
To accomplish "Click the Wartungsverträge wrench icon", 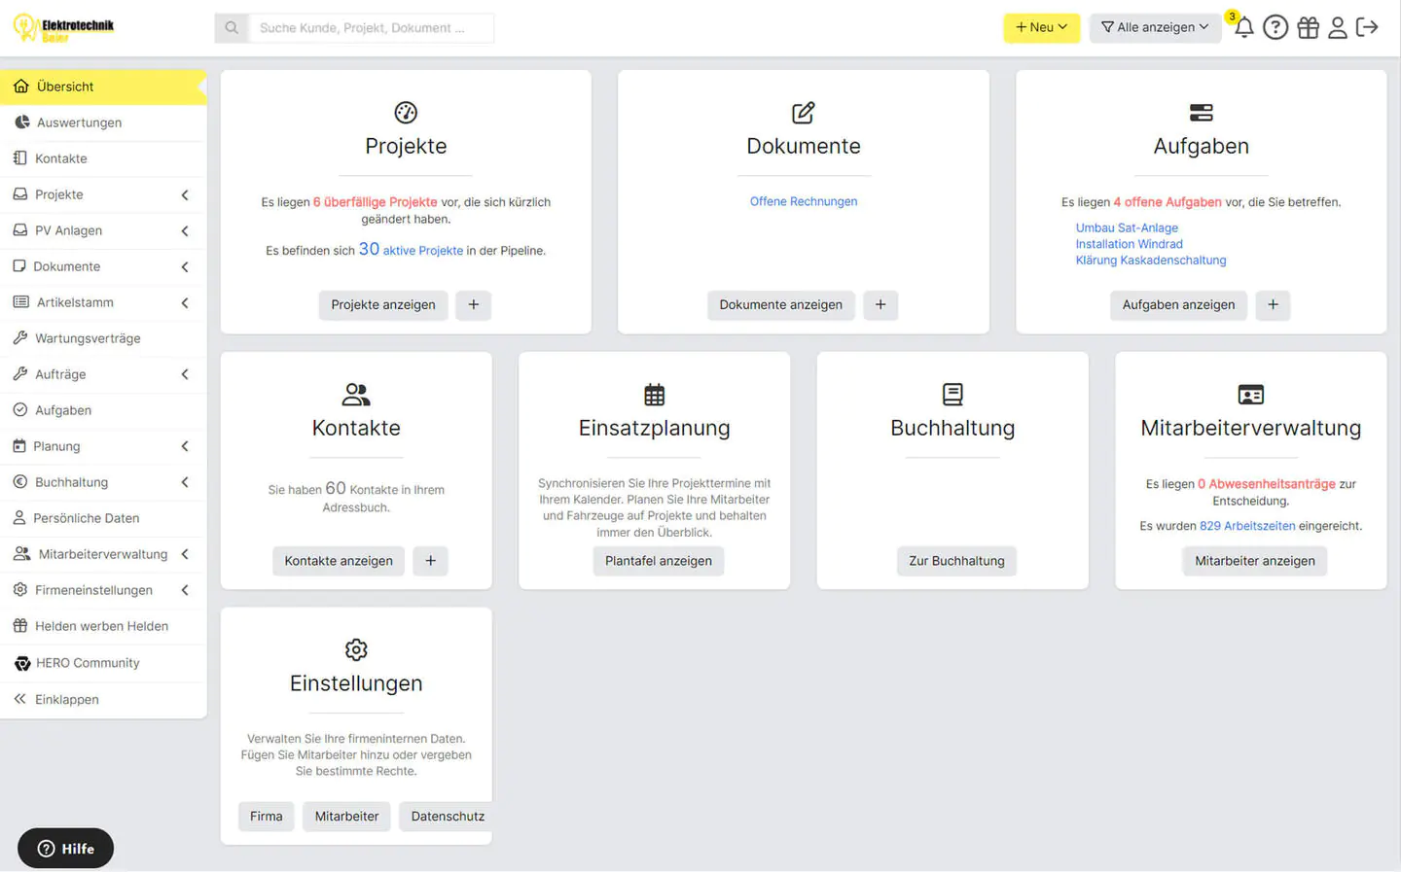I will (x=19, y=338).
